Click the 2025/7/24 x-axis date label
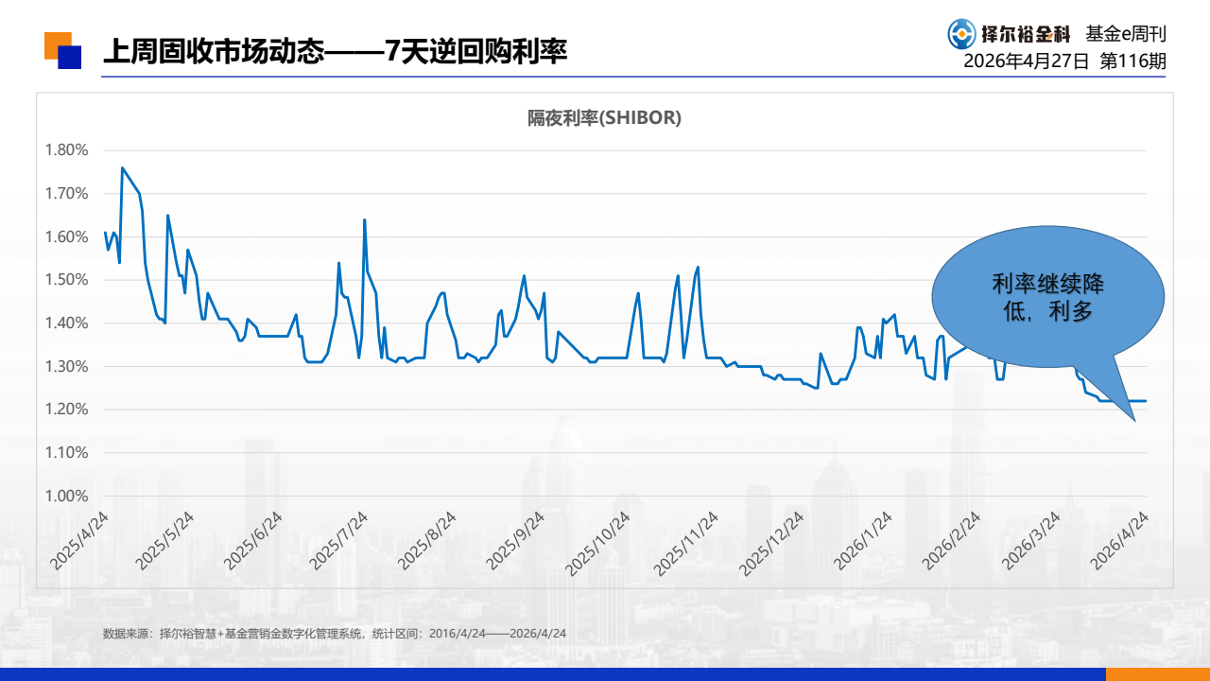Viewport: 1210px width, 681px height. (340, 541)
